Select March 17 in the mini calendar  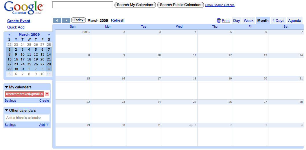click(23, 60)
